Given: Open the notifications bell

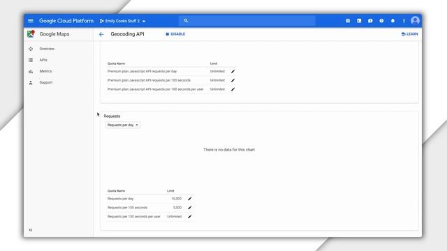Looking at the screenshot, I should click(x=393, y=21).
